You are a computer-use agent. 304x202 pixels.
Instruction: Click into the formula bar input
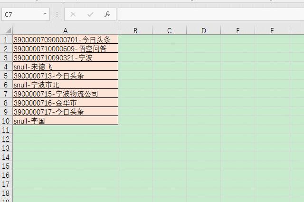point(211,14)
